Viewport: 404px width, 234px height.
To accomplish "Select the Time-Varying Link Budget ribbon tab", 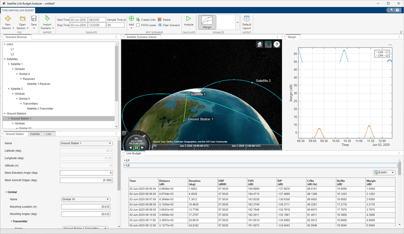I will point(18,10).
